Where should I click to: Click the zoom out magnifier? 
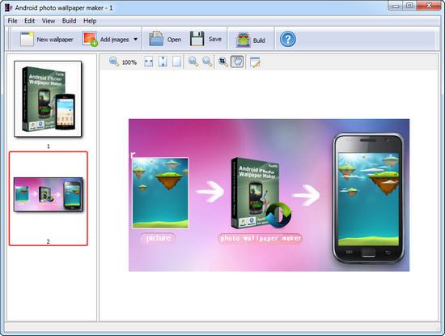click(193, 62)
